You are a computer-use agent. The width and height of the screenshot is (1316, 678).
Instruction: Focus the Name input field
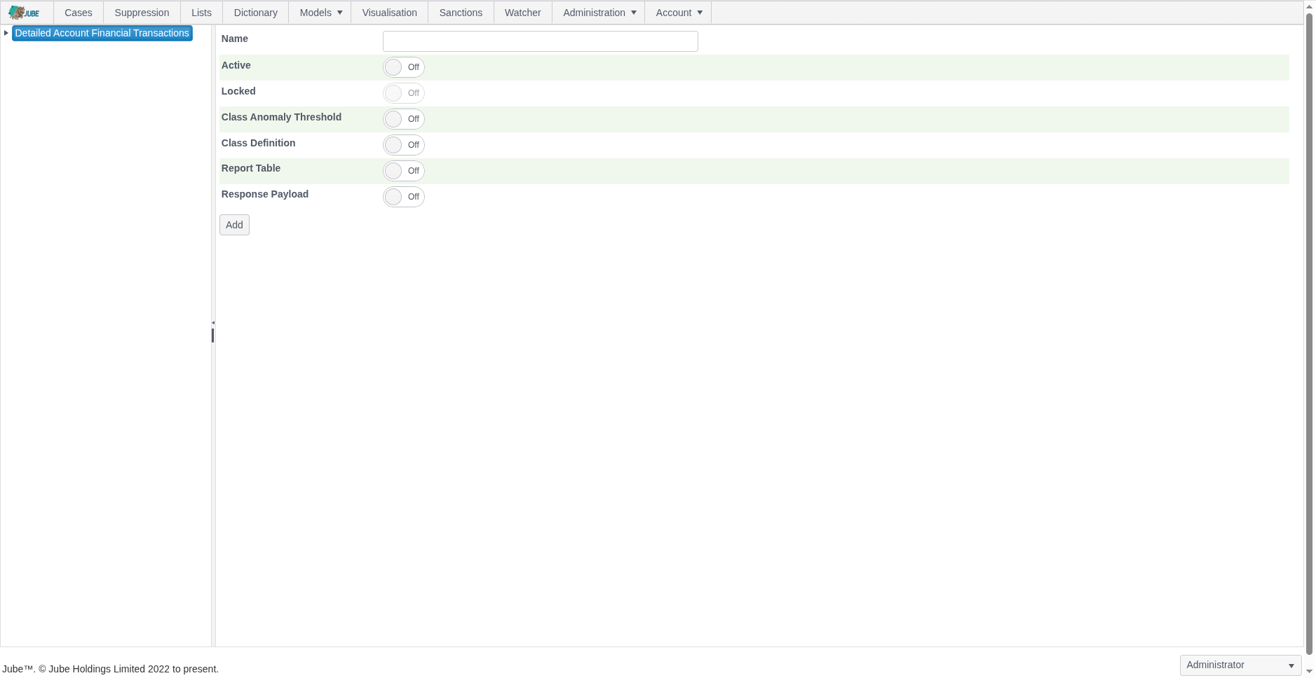541,41
